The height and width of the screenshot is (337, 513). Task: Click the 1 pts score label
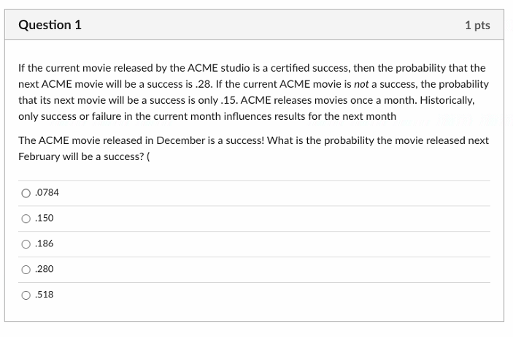pos(477,26)
